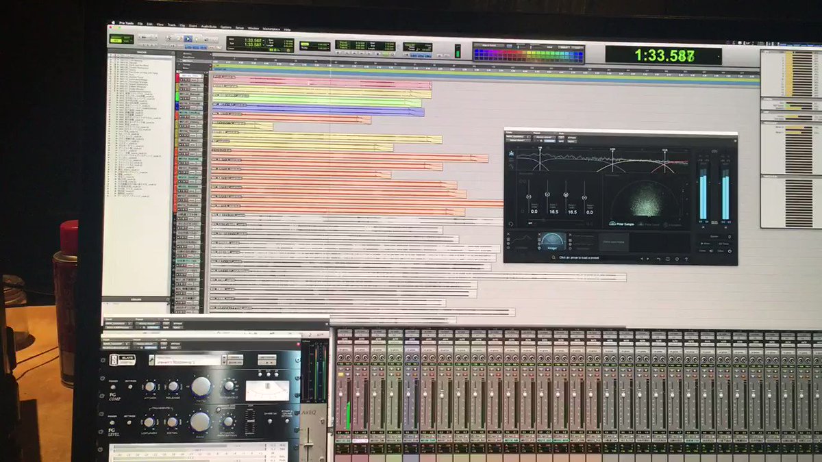Open the Ozone settings gear icon
Image resolution: width=822 pixels, height=462 pixels.
(677, 259)
